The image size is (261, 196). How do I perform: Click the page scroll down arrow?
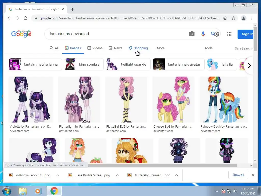[x=255, y=161]
